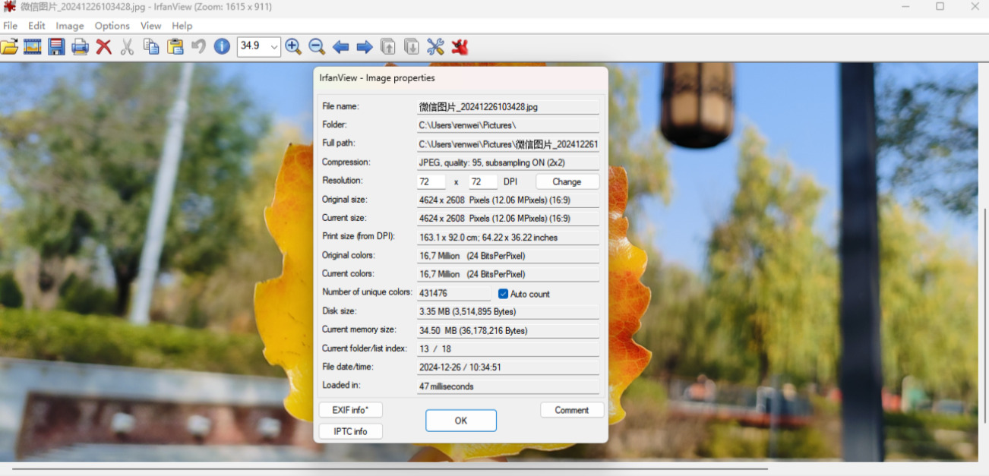The image size is (989, 476).
Task: Expand the 34.9 zoom level dropdown
Action: click(x=273, y=46)
